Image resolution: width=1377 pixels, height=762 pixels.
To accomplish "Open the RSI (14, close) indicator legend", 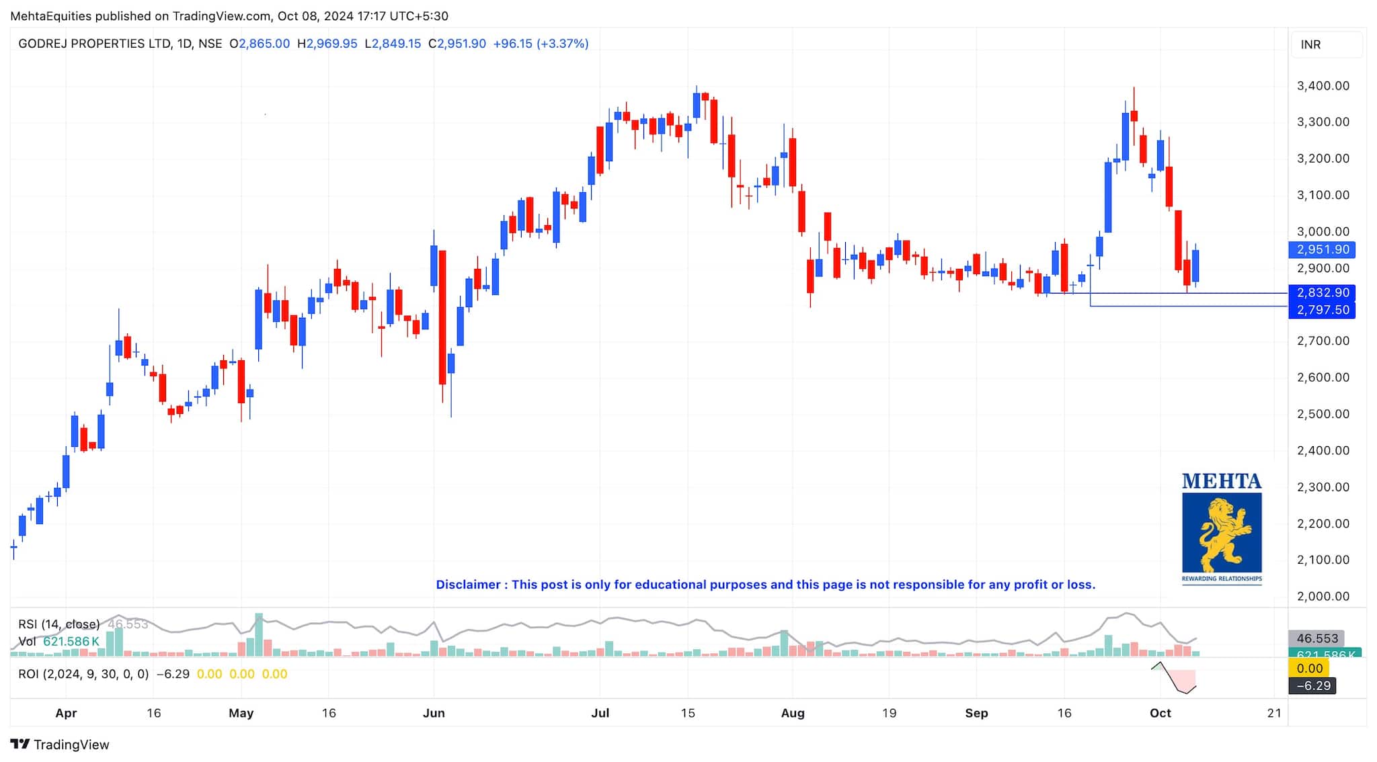I will coord(59,624).
